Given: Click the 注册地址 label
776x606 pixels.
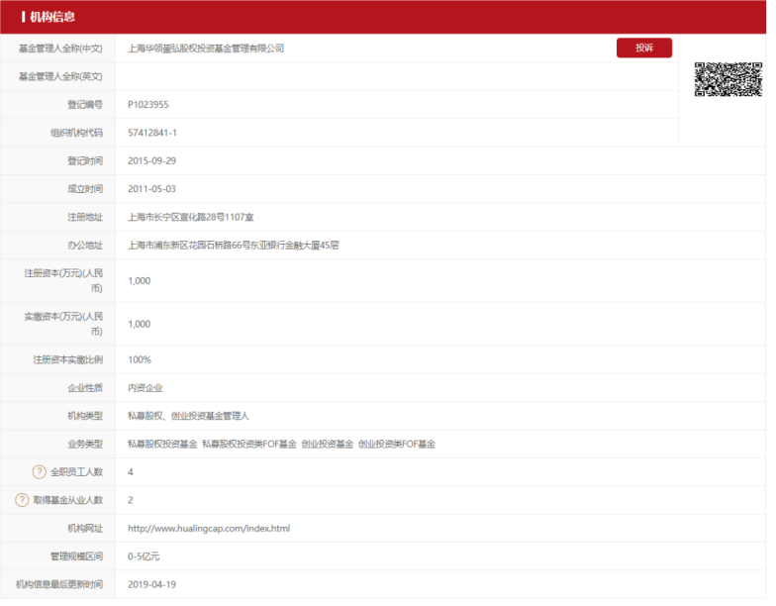Looking at the screenshot, I should coord(86,220).
